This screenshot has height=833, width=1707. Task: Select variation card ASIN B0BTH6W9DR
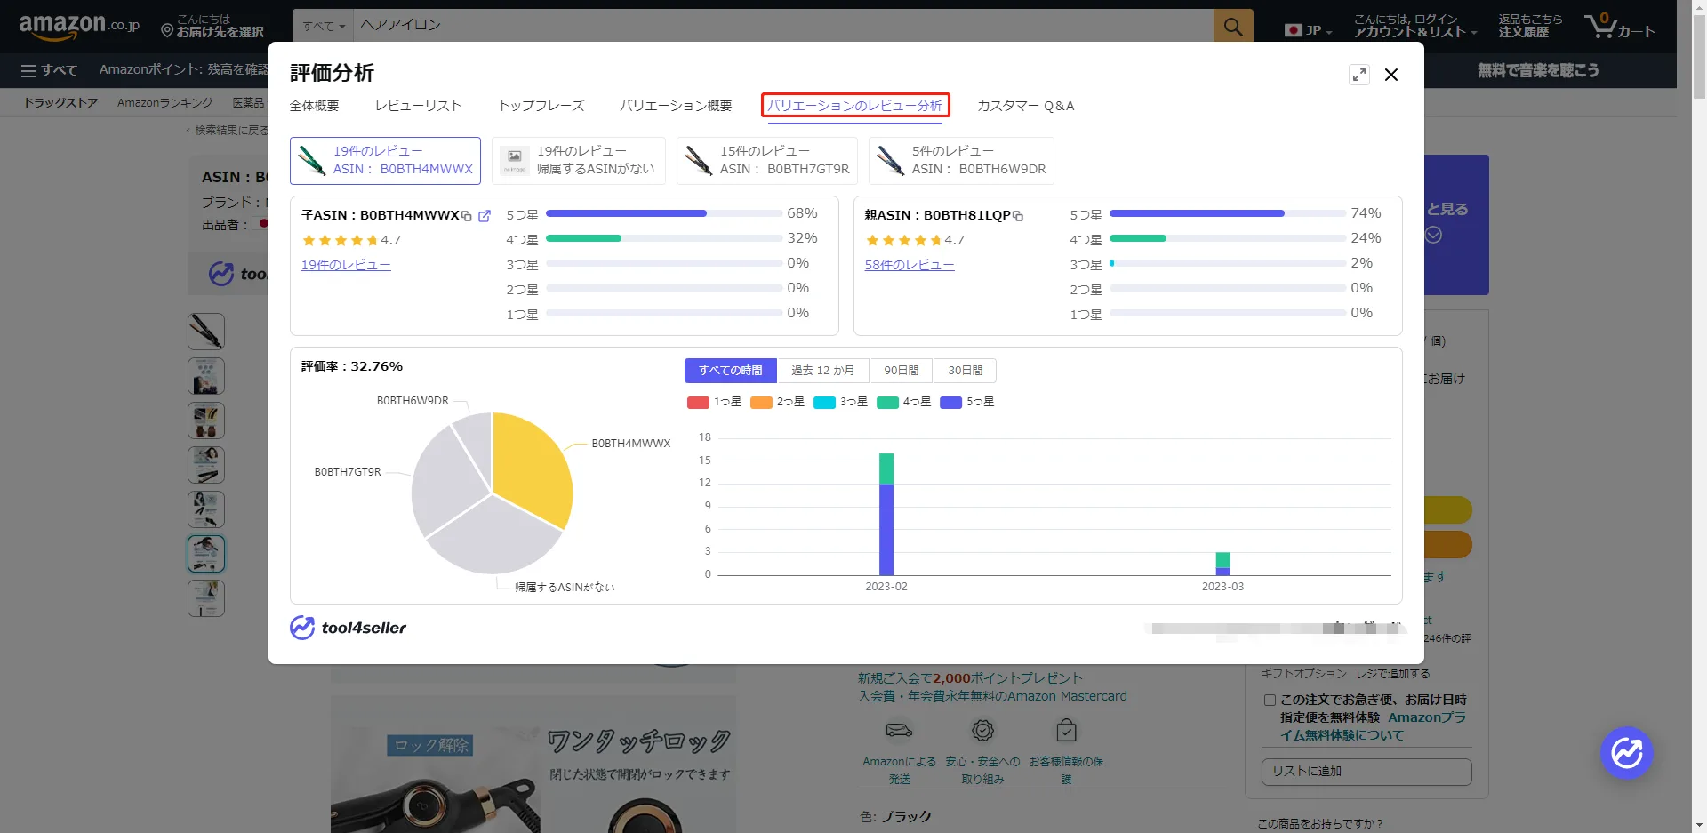coord(961,161)
